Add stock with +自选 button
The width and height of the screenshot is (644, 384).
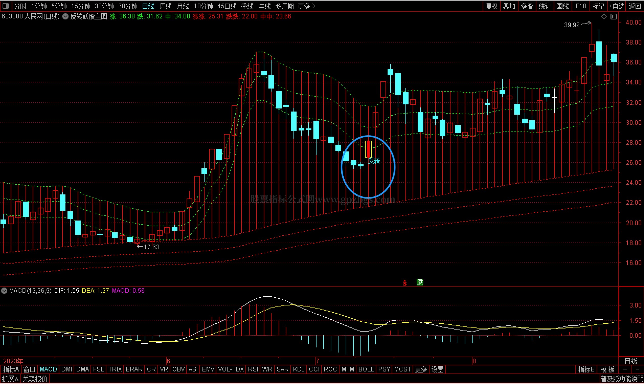[617, 6]
